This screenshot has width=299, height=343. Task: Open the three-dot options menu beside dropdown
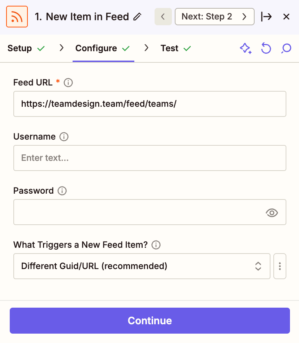coord(280,266)
